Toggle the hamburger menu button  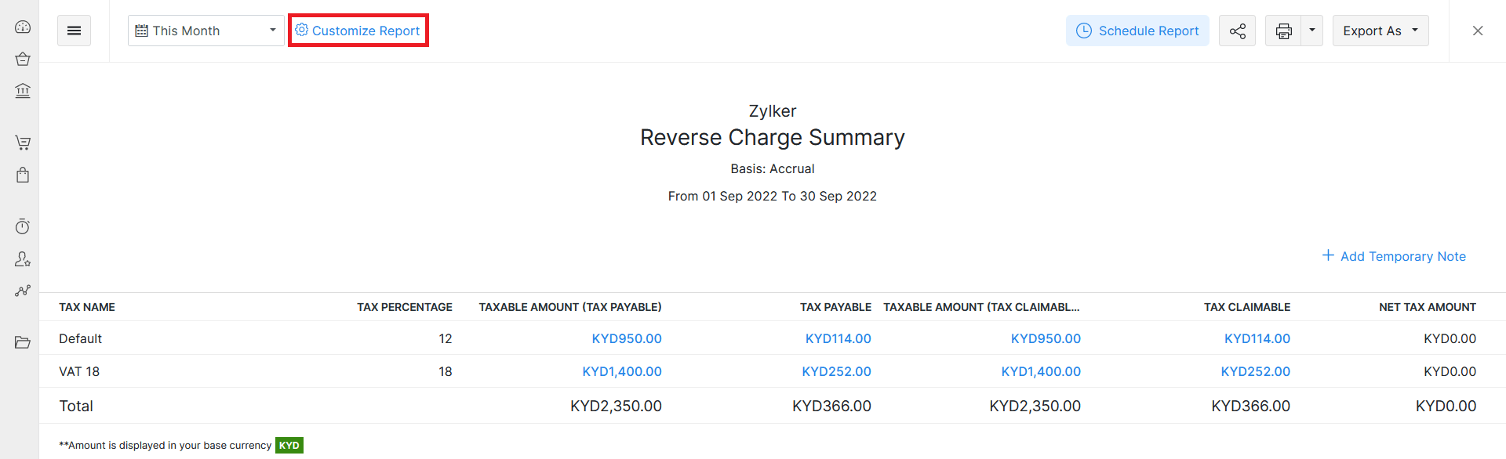[74, 31]
